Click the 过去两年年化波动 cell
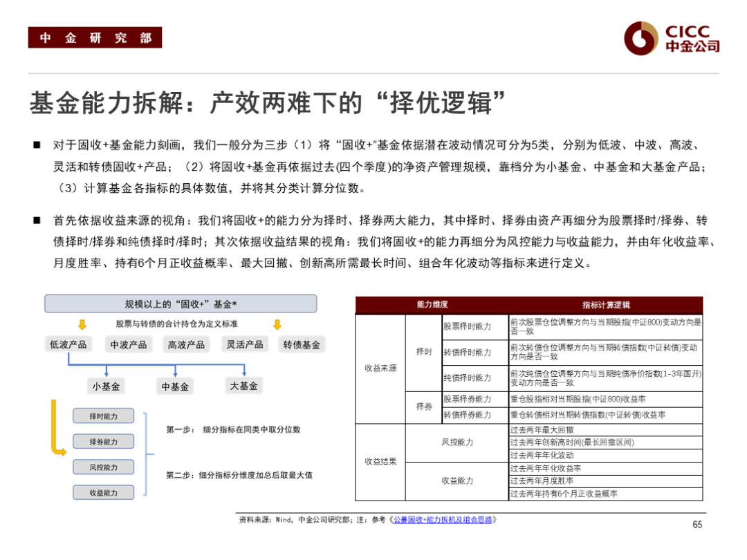The width and height of the screenshot is (747, 560). pos(605,455)
